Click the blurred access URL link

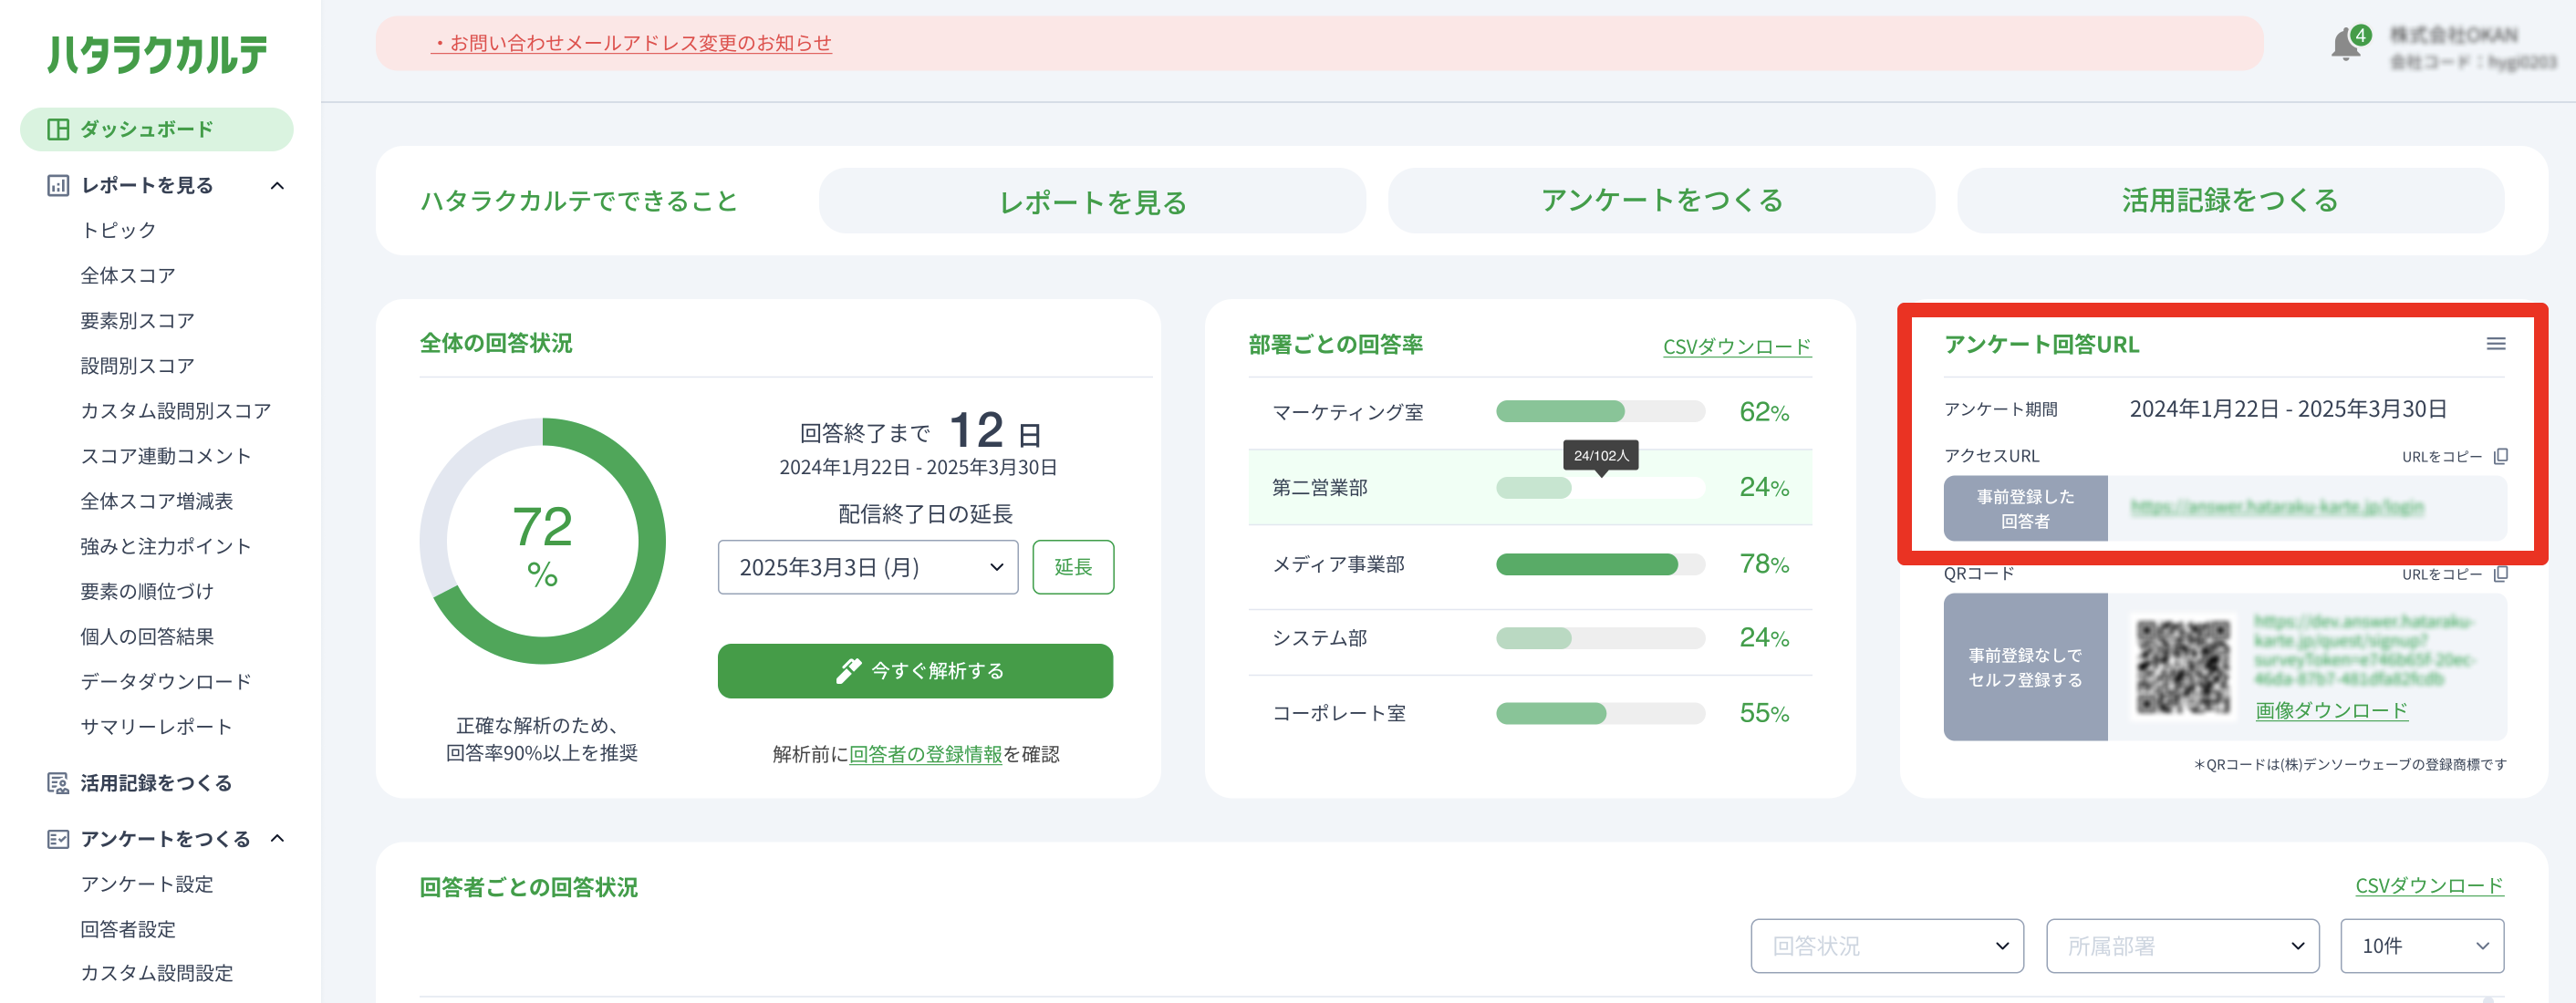coord(2277,508)
